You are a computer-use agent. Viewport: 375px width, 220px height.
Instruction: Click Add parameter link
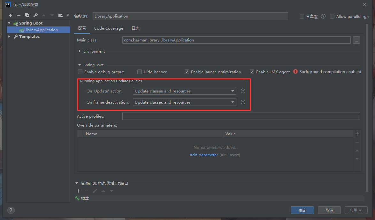point(204,155)
